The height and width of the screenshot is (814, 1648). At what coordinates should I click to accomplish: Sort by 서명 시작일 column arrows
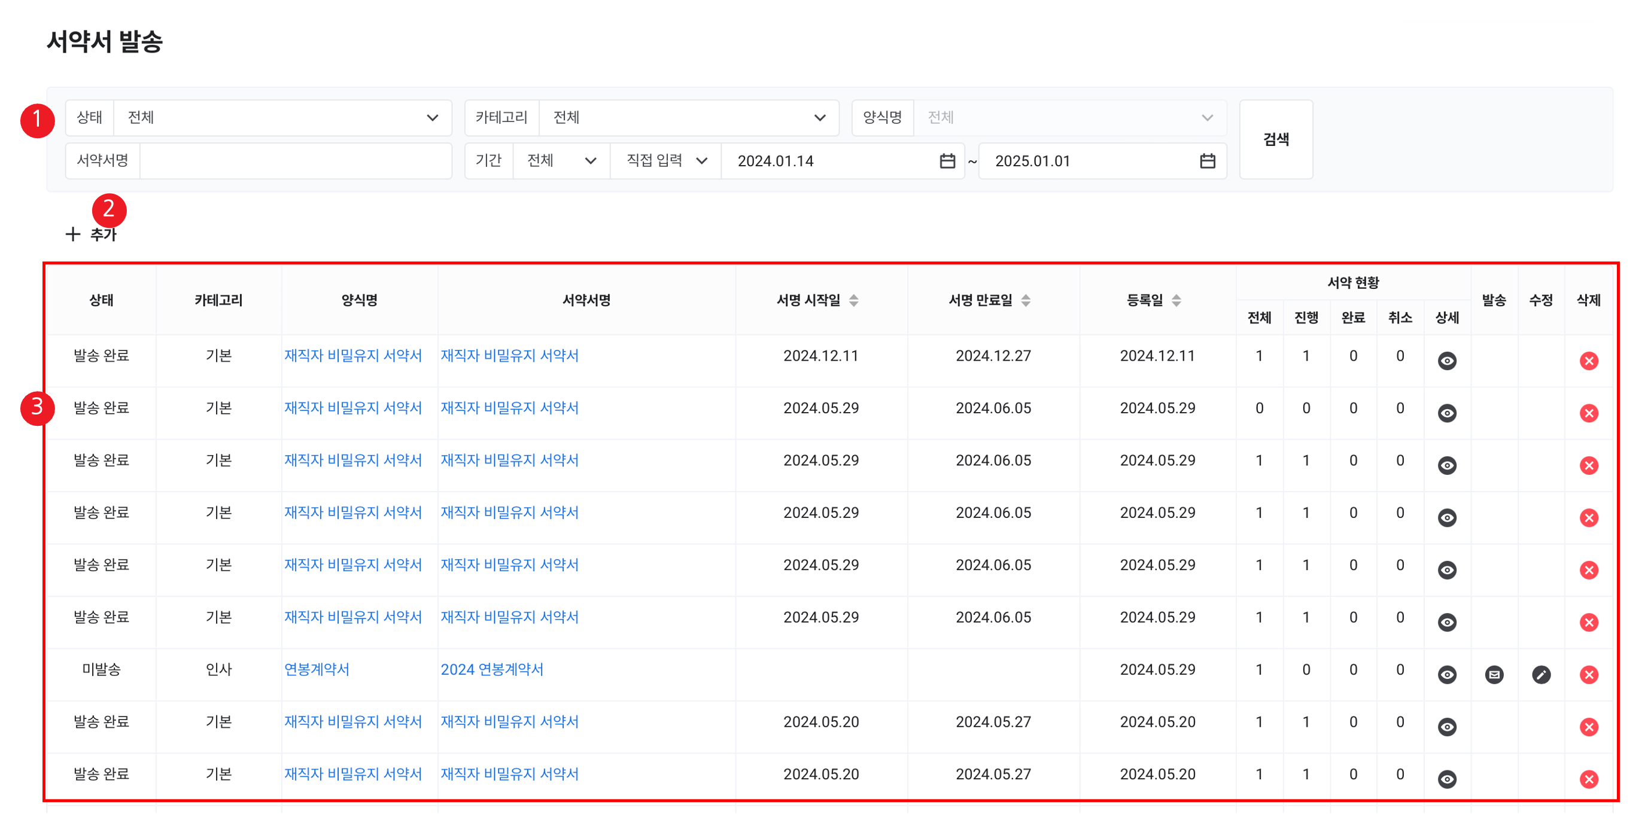click(853, 300)
